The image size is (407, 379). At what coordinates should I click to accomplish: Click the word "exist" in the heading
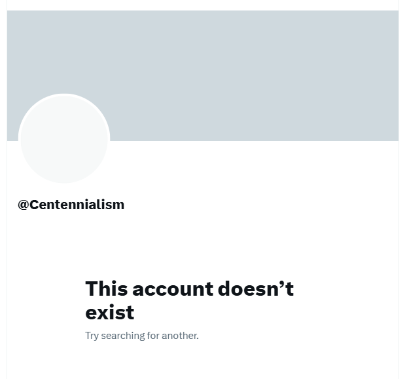110,312
